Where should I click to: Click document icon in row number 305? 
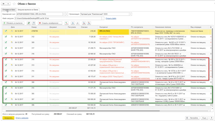coord(12,94)
